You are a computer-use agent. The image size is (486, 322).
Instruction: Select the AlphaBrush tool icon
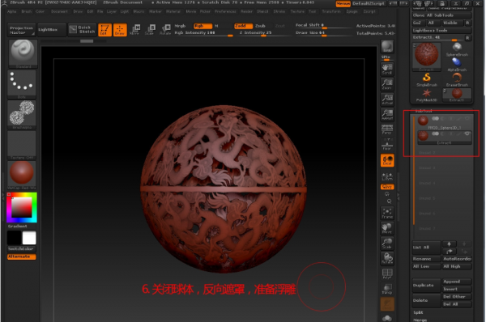pos(457,65)
